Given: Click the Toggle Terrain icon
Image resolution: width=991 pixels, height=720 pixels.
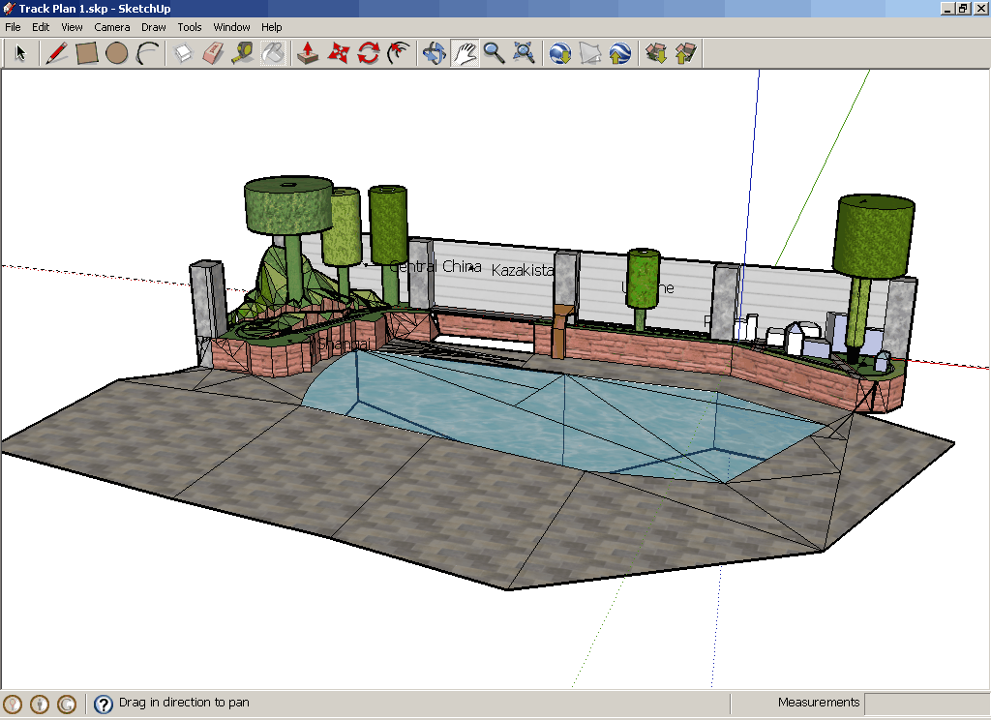Looking at the screenshot, I should [589, 53].
